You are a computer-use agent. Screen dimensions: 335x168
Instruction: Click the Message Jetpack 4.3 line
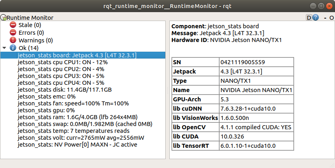[x=218, y=33]
